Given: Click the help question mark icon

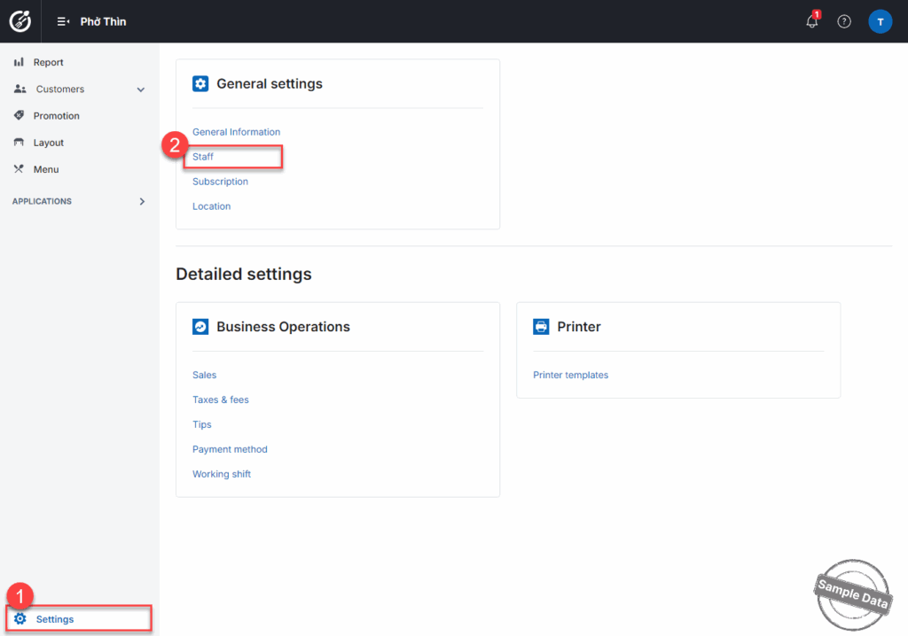Looking at the screenshot, I should (844, 21).
